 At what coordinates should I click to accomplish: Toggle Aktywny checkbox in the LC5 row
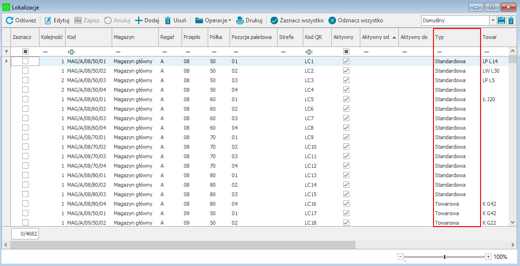tap(346, 99)
